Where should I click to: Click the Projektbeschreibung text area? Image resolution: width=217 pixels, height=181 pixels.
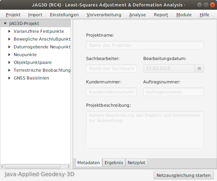coord(145,130)
